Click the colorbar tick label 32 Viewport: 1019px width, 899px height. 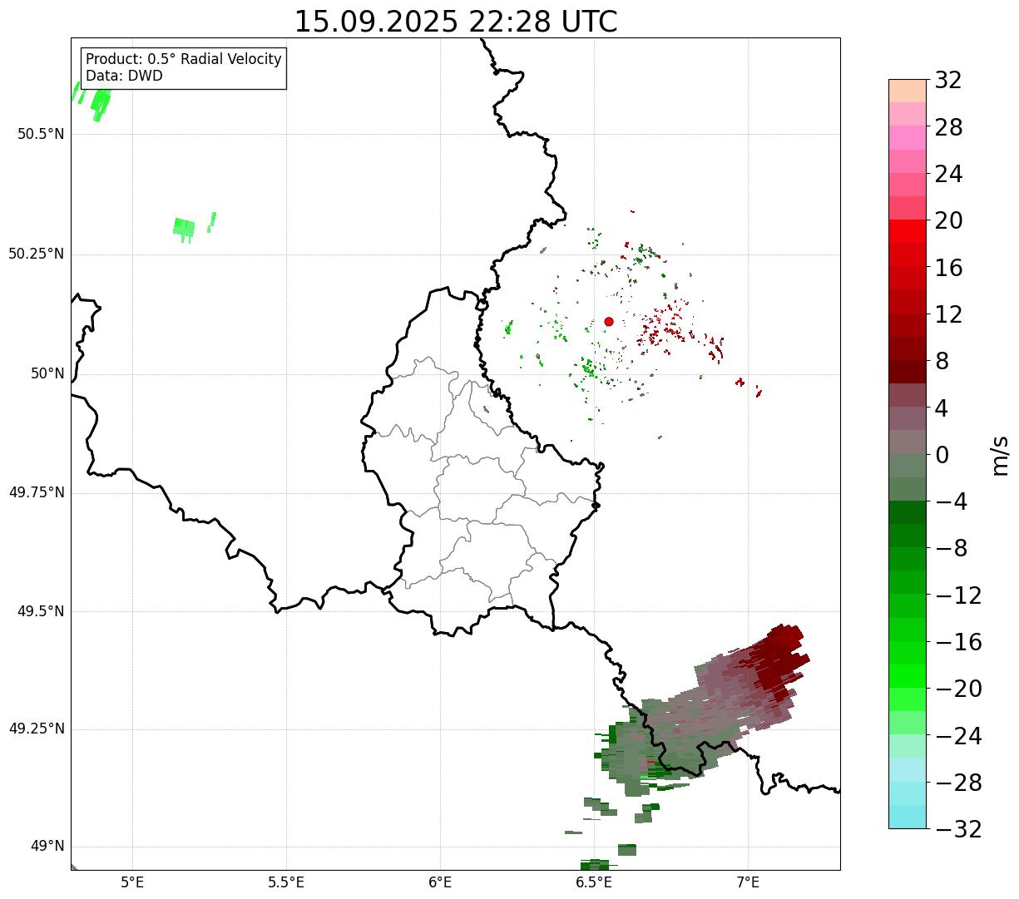[x=948, y=81]
